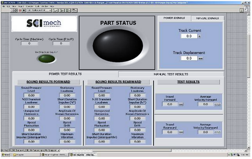Switch to the MANUAL TEST RESULTS tab

[x=171, y=74]
